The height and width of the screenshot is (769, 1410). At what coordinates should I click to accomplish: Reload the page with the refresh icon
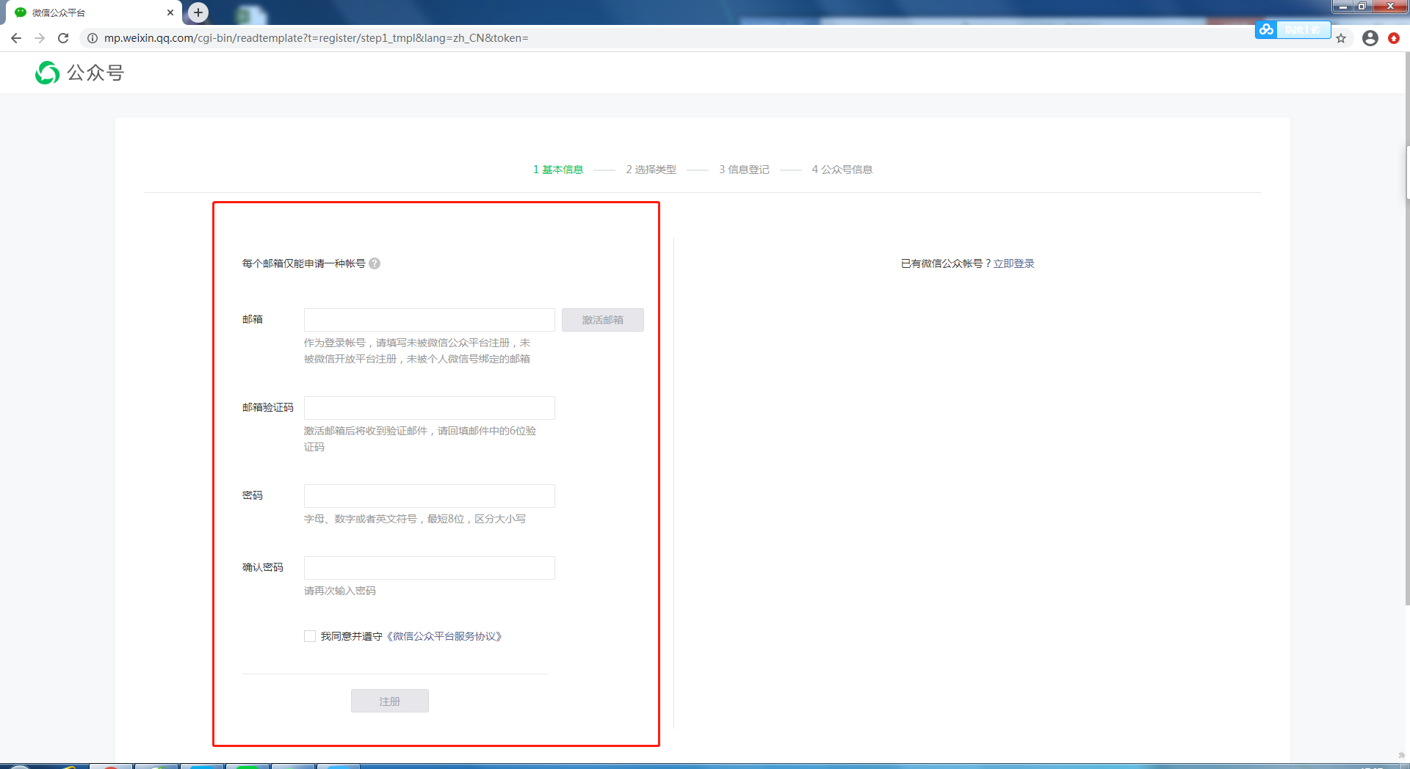tap(63, 38)
